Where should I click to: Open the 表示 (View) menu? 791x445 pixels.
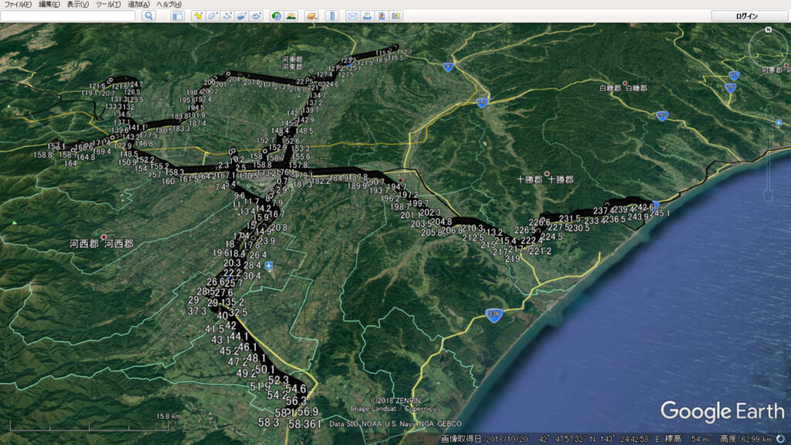point(78,5)
